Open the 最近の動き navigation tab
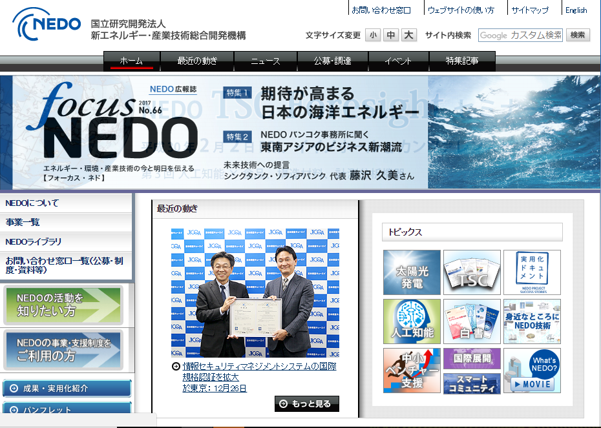601x428 pixels. [197, 61]
